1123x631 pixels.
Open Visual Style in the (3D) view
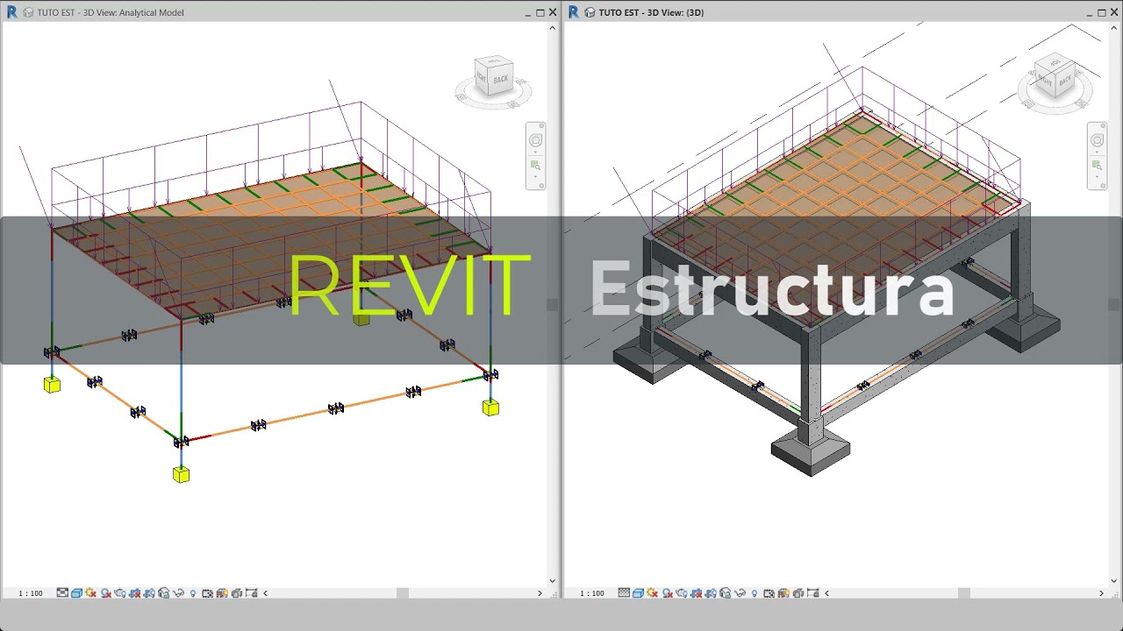coord(638,593)
